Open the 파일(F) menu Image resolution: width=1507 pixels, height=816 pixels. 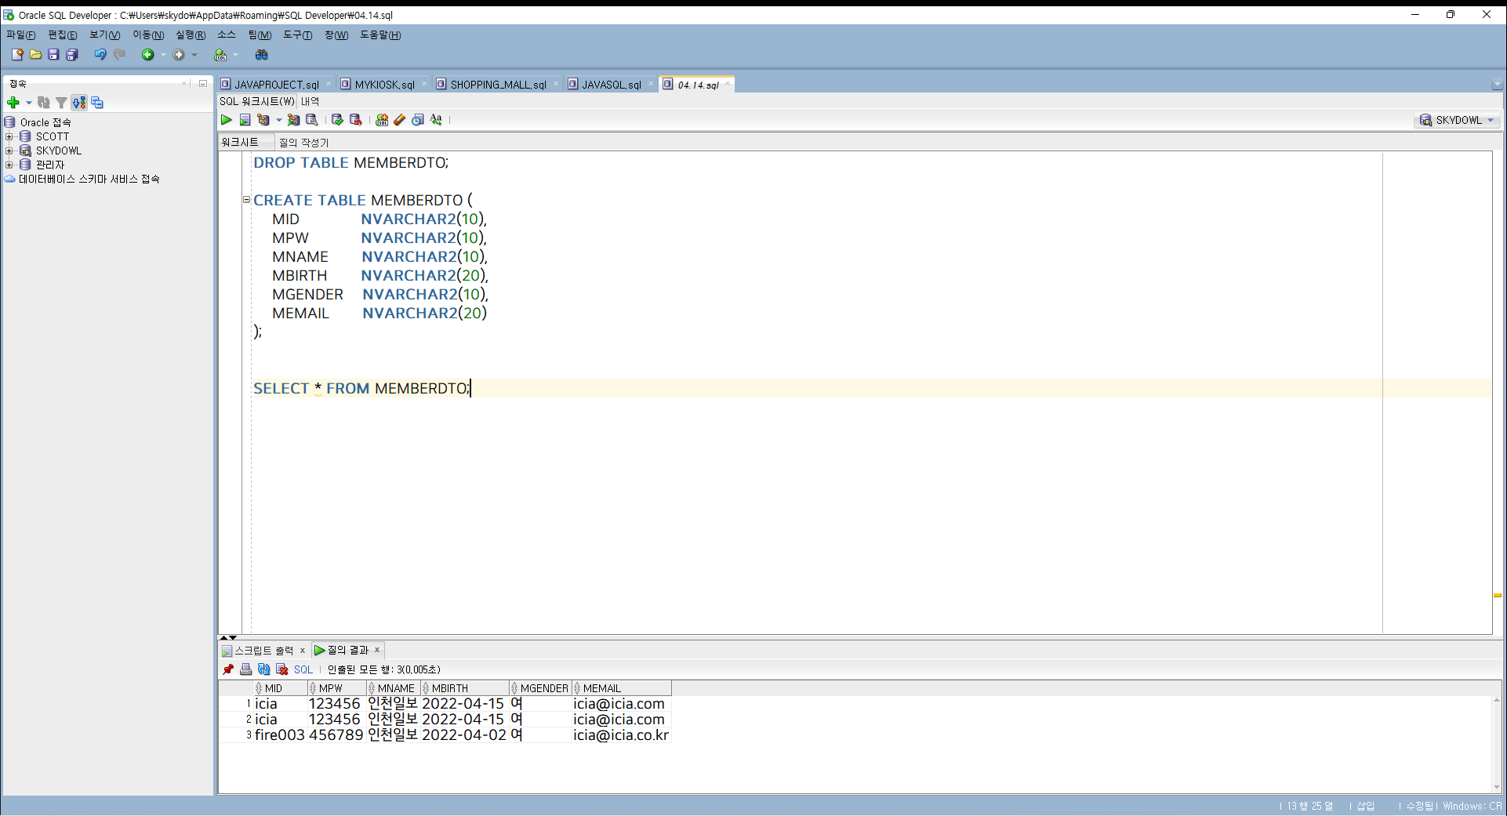tap(20, 35)
